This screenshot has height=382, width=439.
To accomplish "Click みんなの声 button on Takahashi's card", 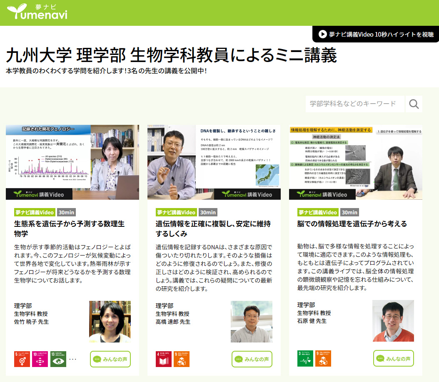I will (x=252, y=359).
